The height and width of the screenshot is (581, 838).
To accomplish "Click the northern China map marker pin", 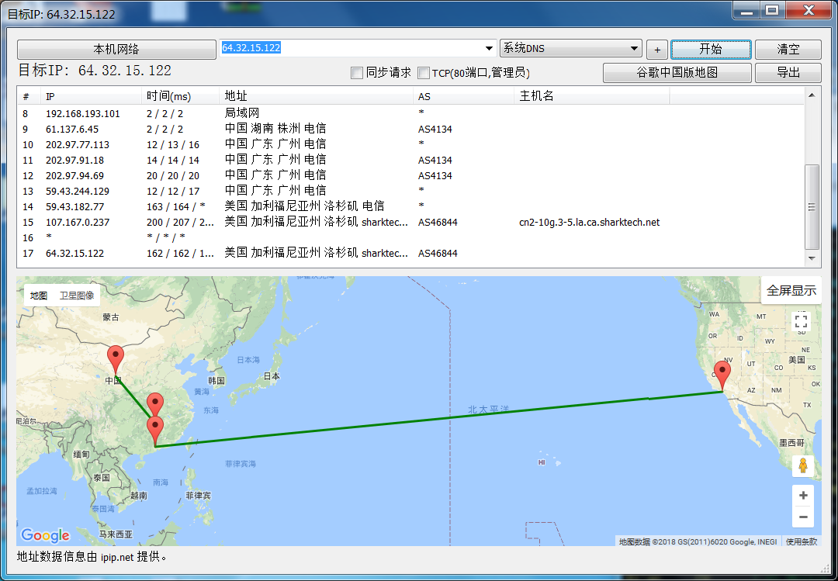I will click(x=116, y=360).
